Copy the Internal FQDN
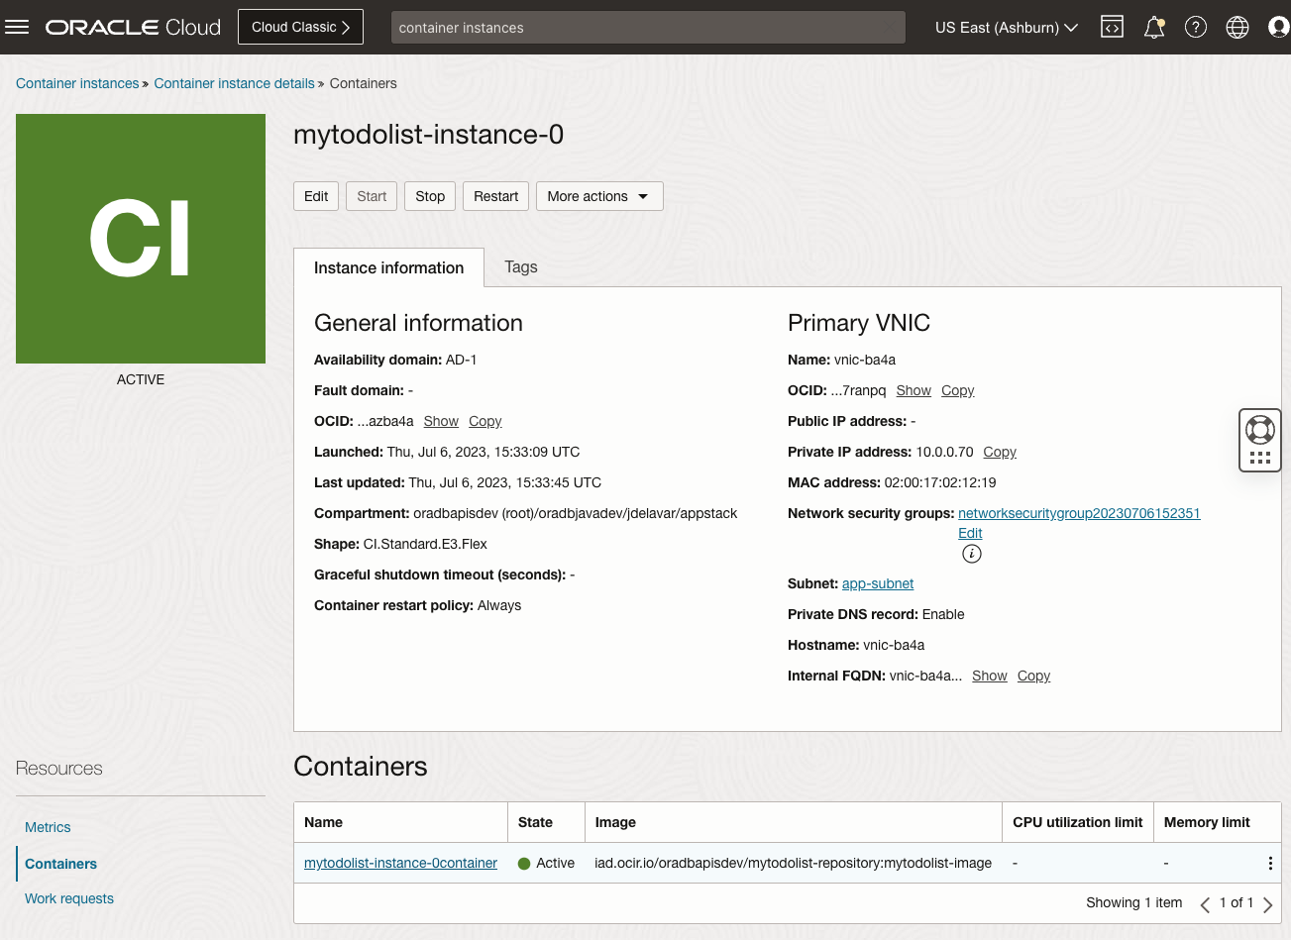This screenshot has width=1291, height=940. [x=1033, y=676]
